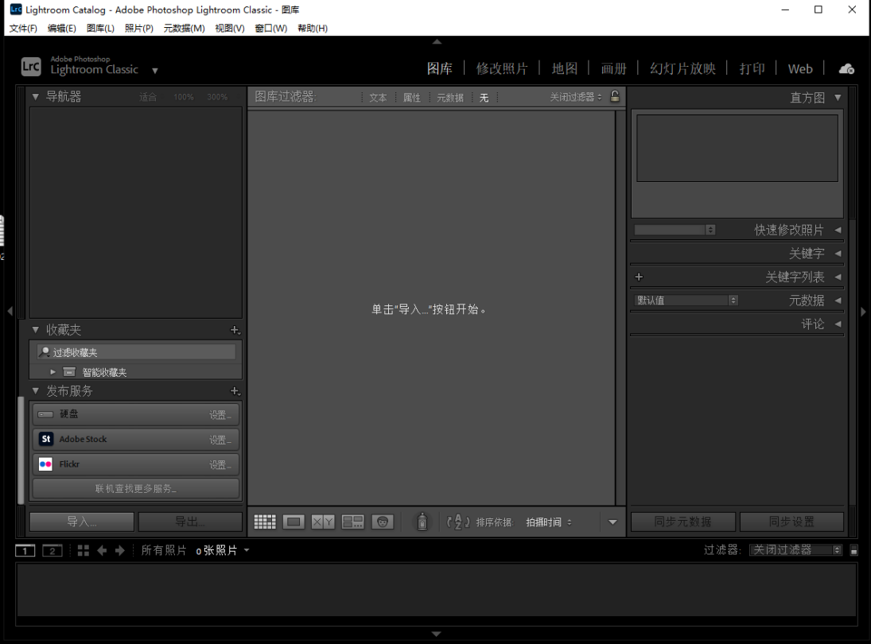Hide the bottom filmstrip panel arrow
Image resolution: width=871 pixels, height=644 pixels.
pos(437,634)
